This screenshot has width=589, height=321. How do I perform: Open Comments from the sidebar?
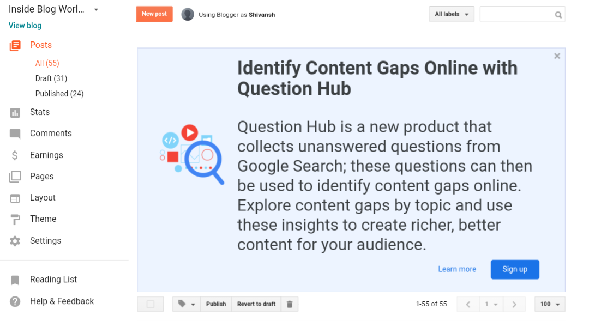click(x=51, y=134)
